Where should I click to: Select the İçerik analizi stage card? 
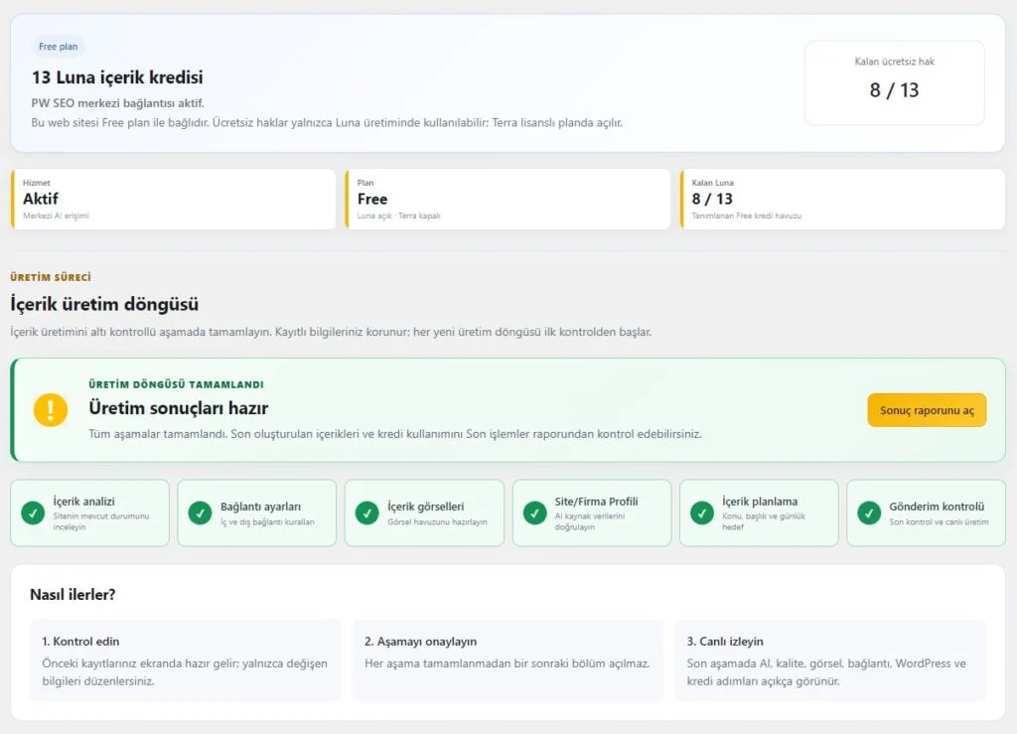pyautogui.click(x=90, y=513)
